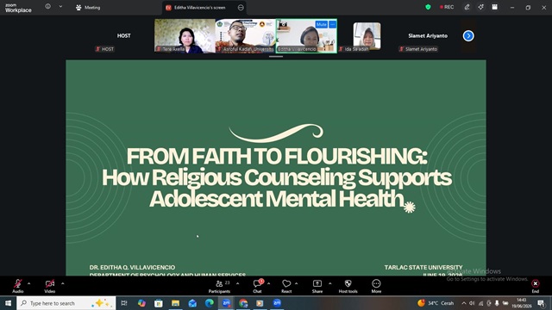
Task: Open more options on Editha Villavicencio tile
Action: (333, 24)
